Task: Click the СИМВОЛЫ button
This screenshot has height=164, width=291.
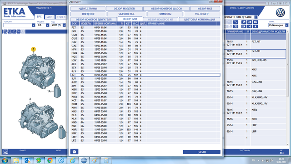Action: 165,14
